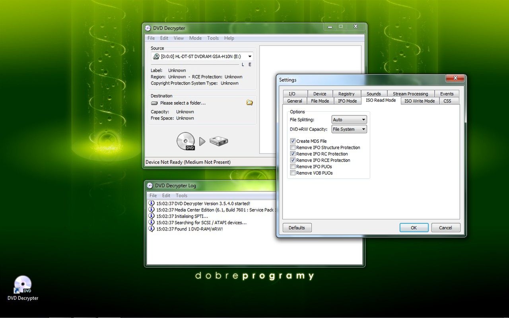Switch to the Sounds tab
This screenshot has width=509, height=318.
click(374, 94)
